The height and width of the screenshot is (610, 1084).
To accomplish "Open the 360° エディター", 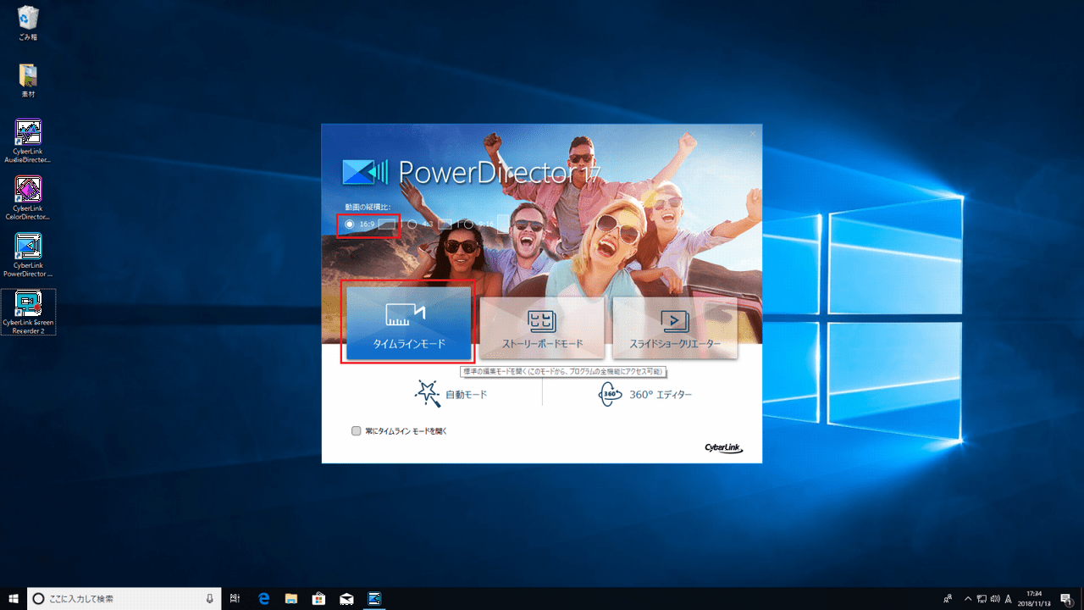I will 645,394.
